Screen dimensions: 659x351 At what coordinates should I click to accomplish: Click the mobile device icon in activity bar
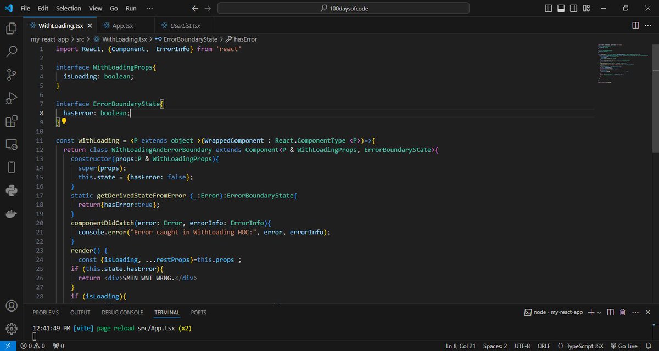(x=11, y=168)
